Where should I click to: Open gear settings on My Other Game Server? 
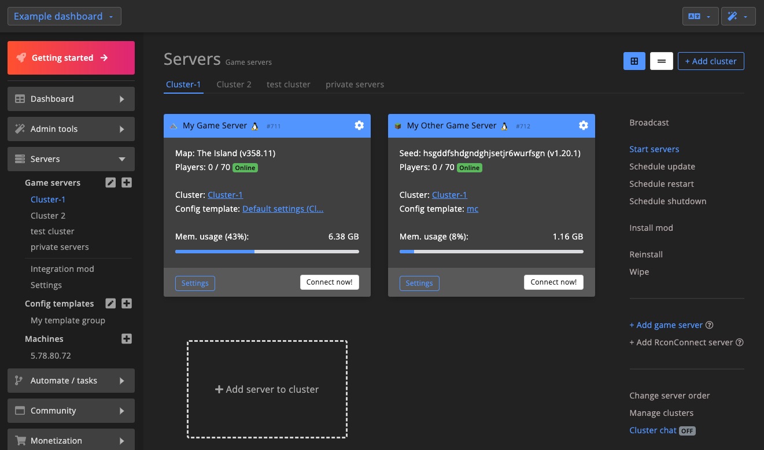click(584, 126)
